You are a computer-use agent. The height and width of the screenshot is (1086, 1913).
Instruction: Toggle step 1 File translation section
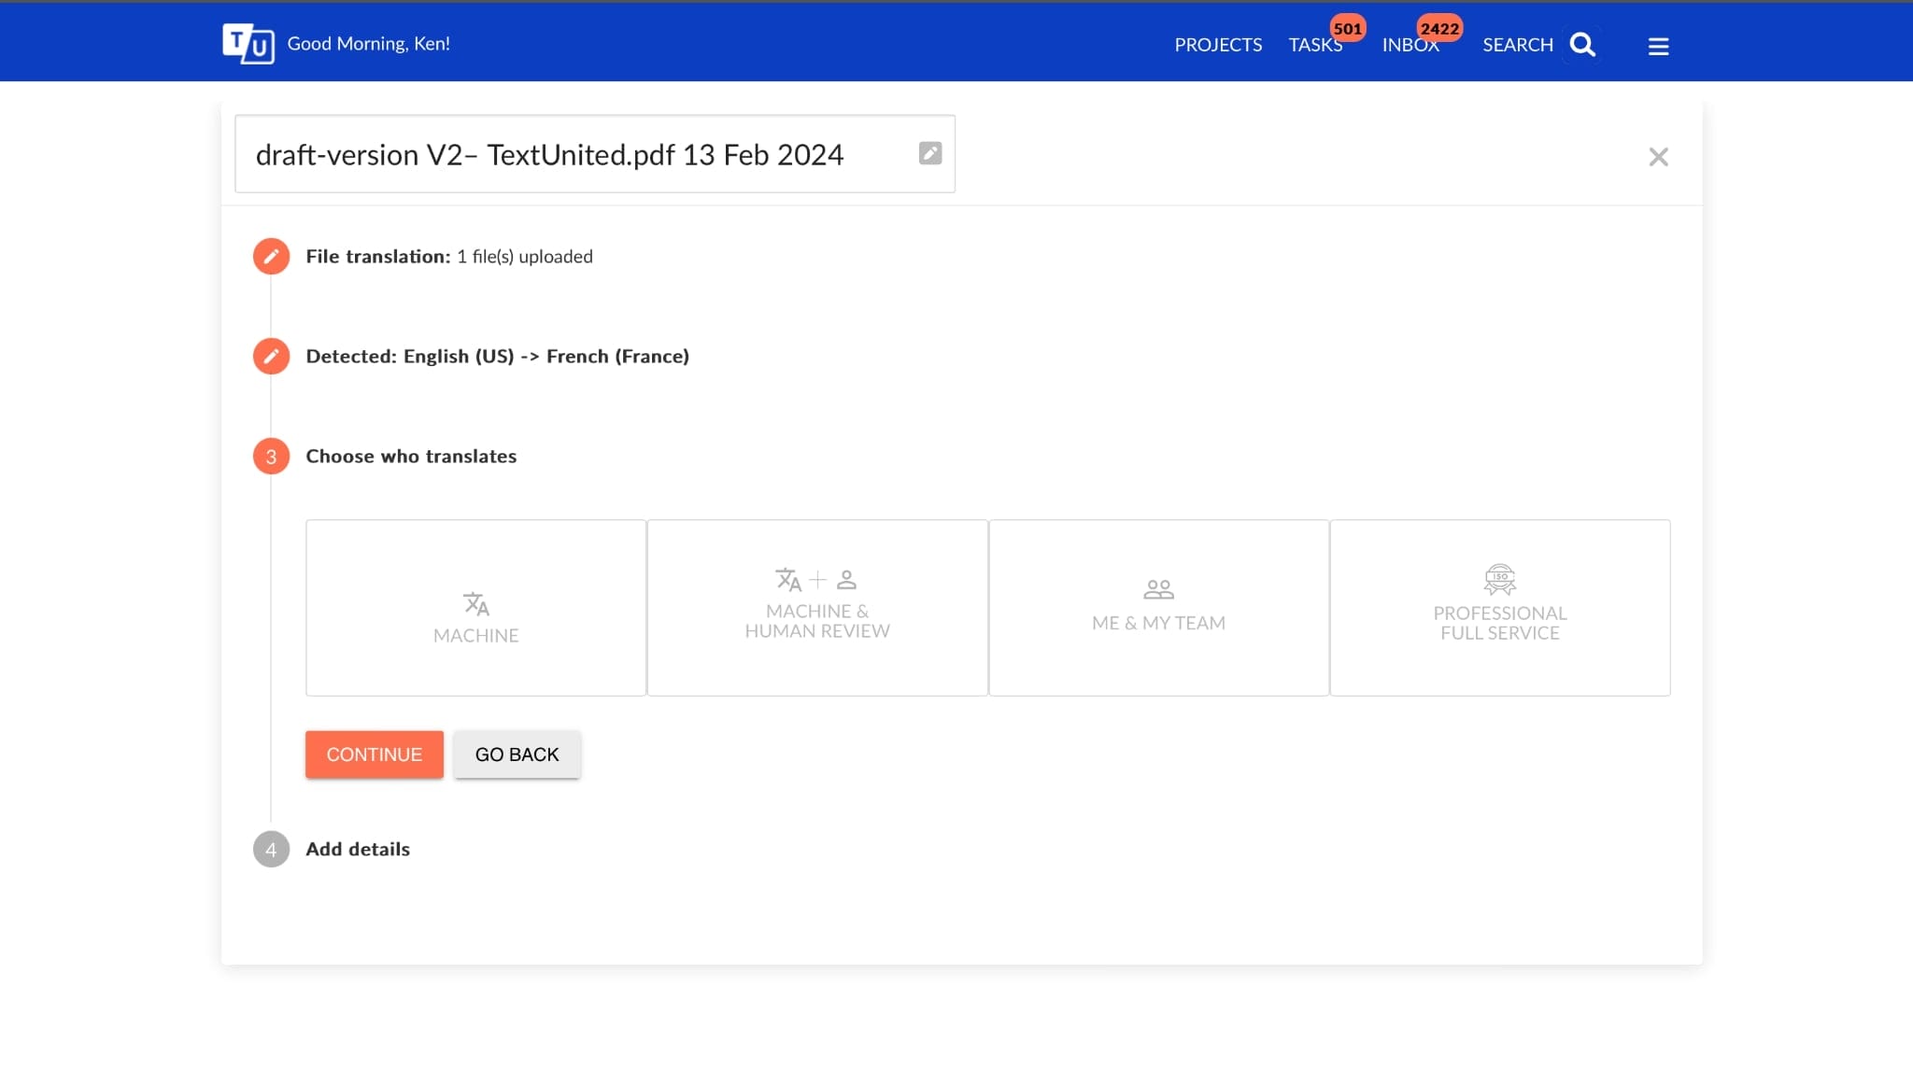tap(271, 256)
